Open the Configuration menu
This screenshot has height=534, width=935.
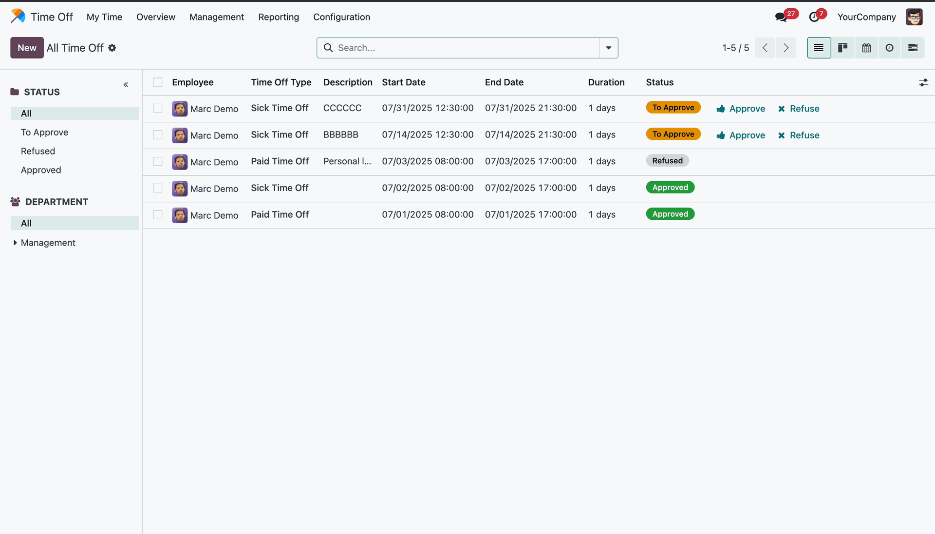[x=341, y=17]
